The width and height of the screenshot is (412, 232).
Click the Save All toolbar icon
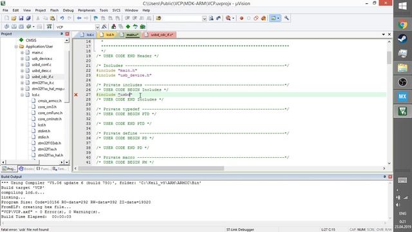(28, 18)
